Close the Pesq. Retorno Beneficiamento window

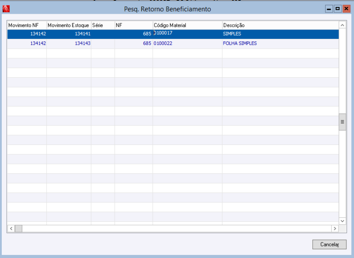tap(346, 9)
